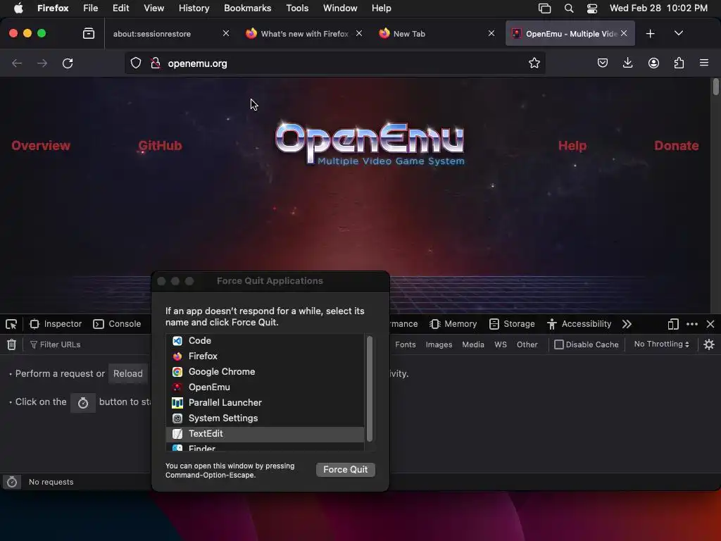Open tracking protection shield icon
Viewport: 721px width, 541px height.
pyautogui.click(x=136, y=63)
